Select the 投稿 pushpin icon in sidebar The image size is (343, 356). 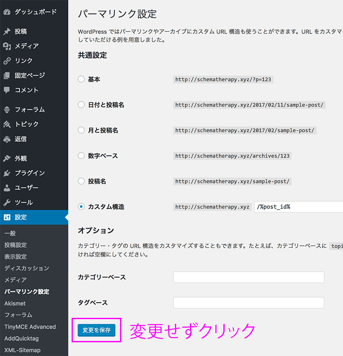pyautogui.click(x=8, y=31)
